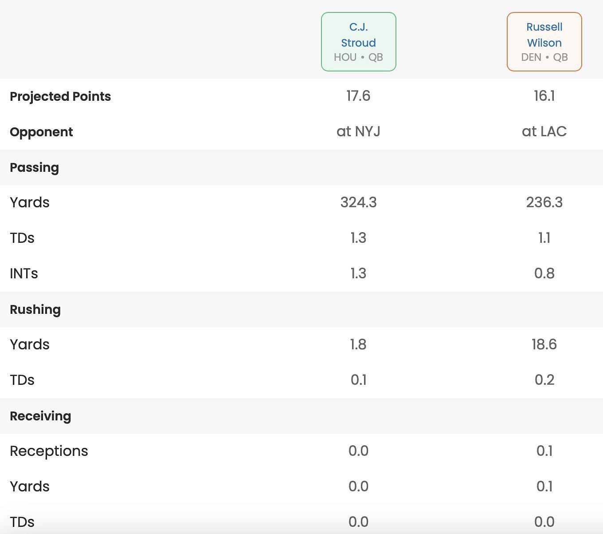This screenshot has width=603, height=534.
Task: Select Wilson INTs value 0.8
Action: (x=544, y=273)
